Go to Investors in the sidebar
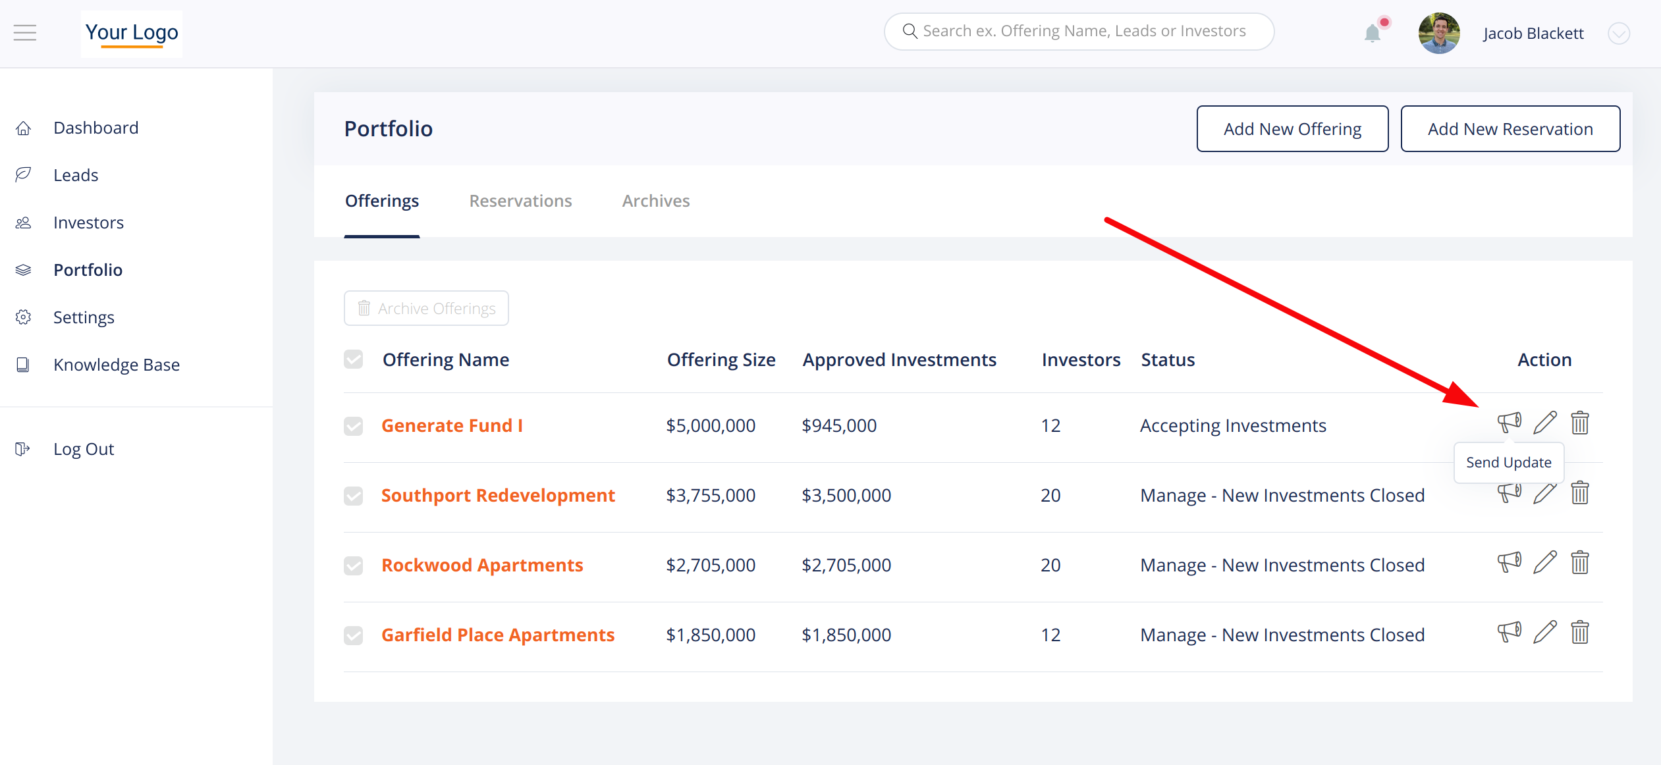 tap(88, 223)
